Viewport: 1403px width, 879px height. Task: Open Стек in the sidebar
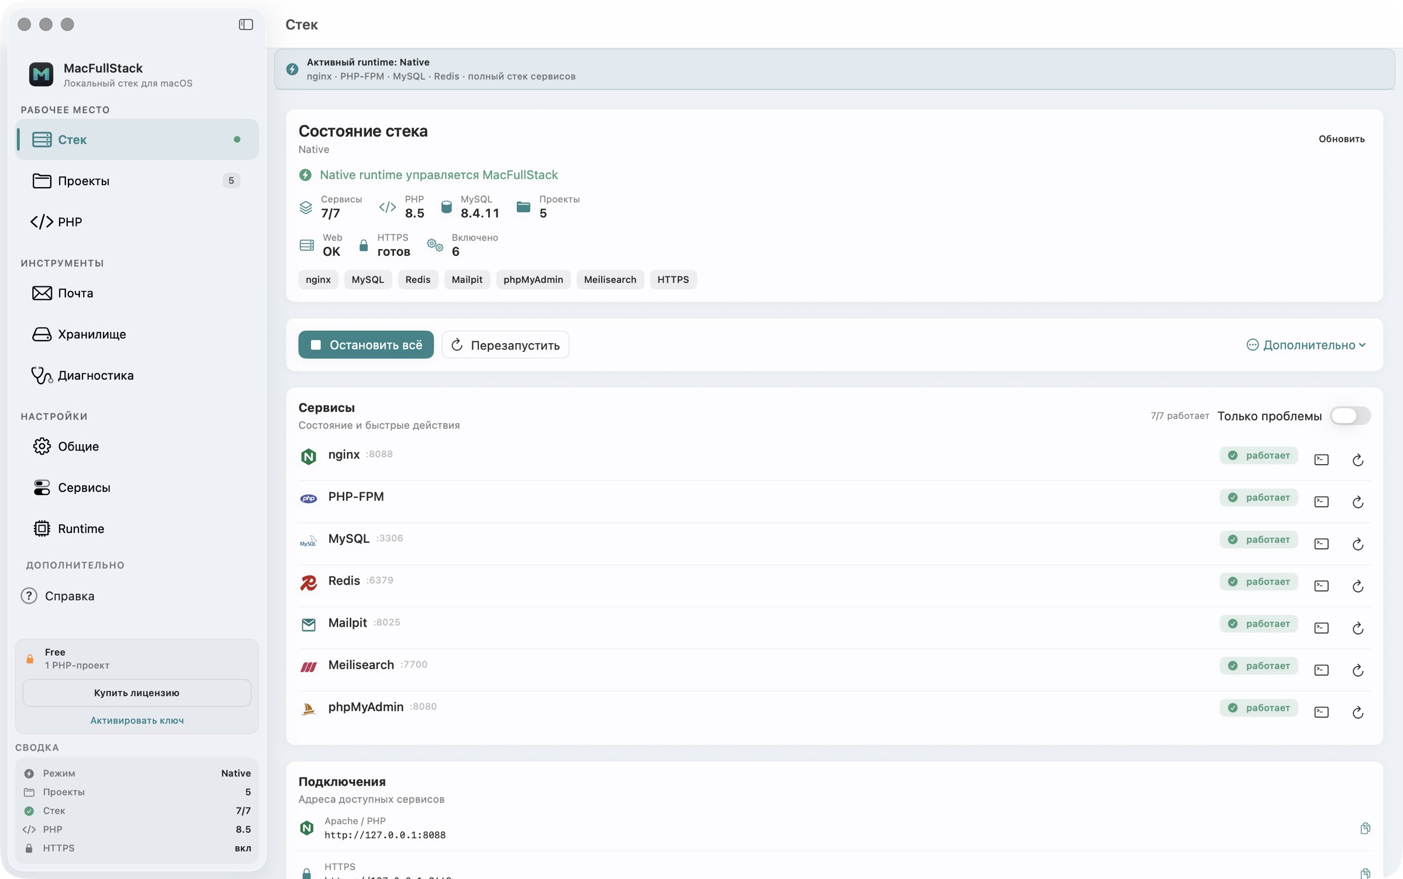(137, 140)
